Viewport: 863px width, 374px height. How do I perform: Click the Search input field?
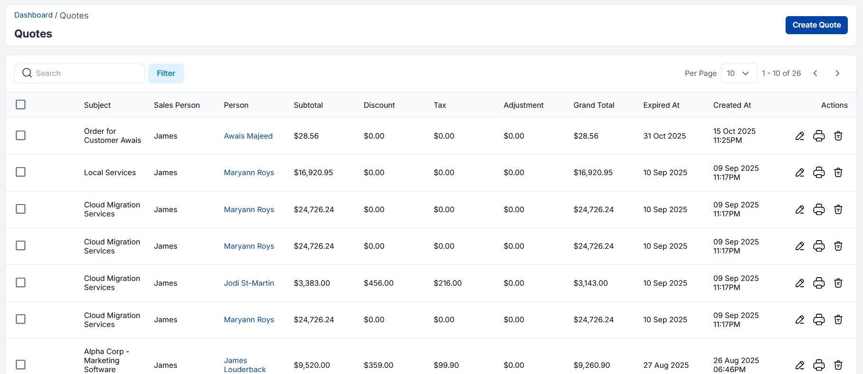click(85, 74)
